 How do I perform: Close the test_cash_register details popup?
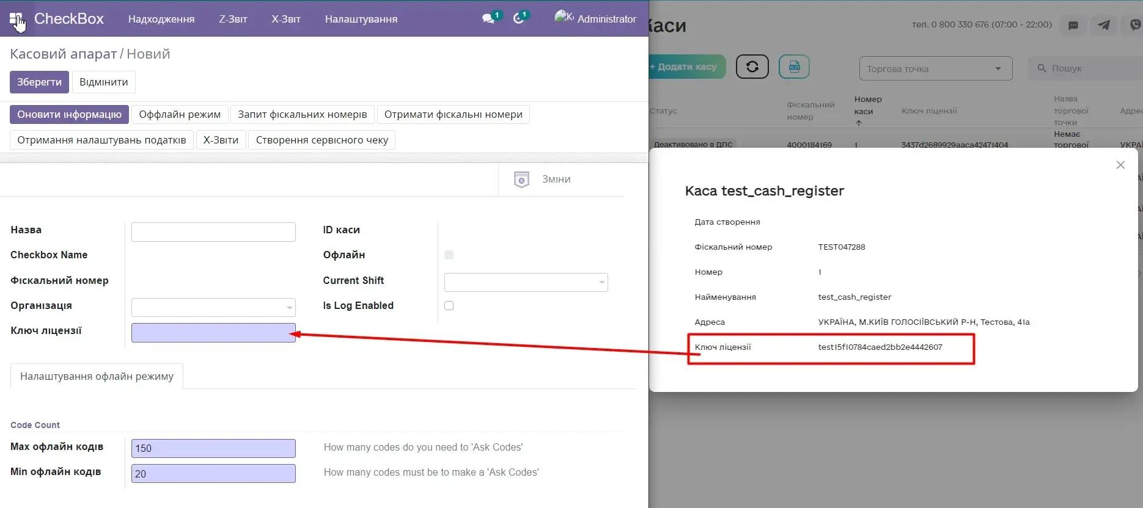[x=1120, y=165]
